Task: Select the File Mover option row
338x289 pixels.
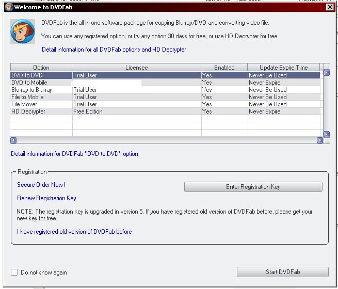Action: point(24,104)
